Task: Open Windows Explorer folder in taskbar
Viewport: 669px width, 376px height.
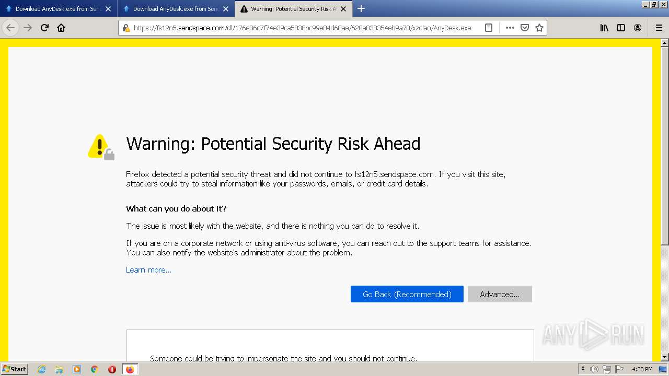Action: pyautogui.click(x=59, y=369)
